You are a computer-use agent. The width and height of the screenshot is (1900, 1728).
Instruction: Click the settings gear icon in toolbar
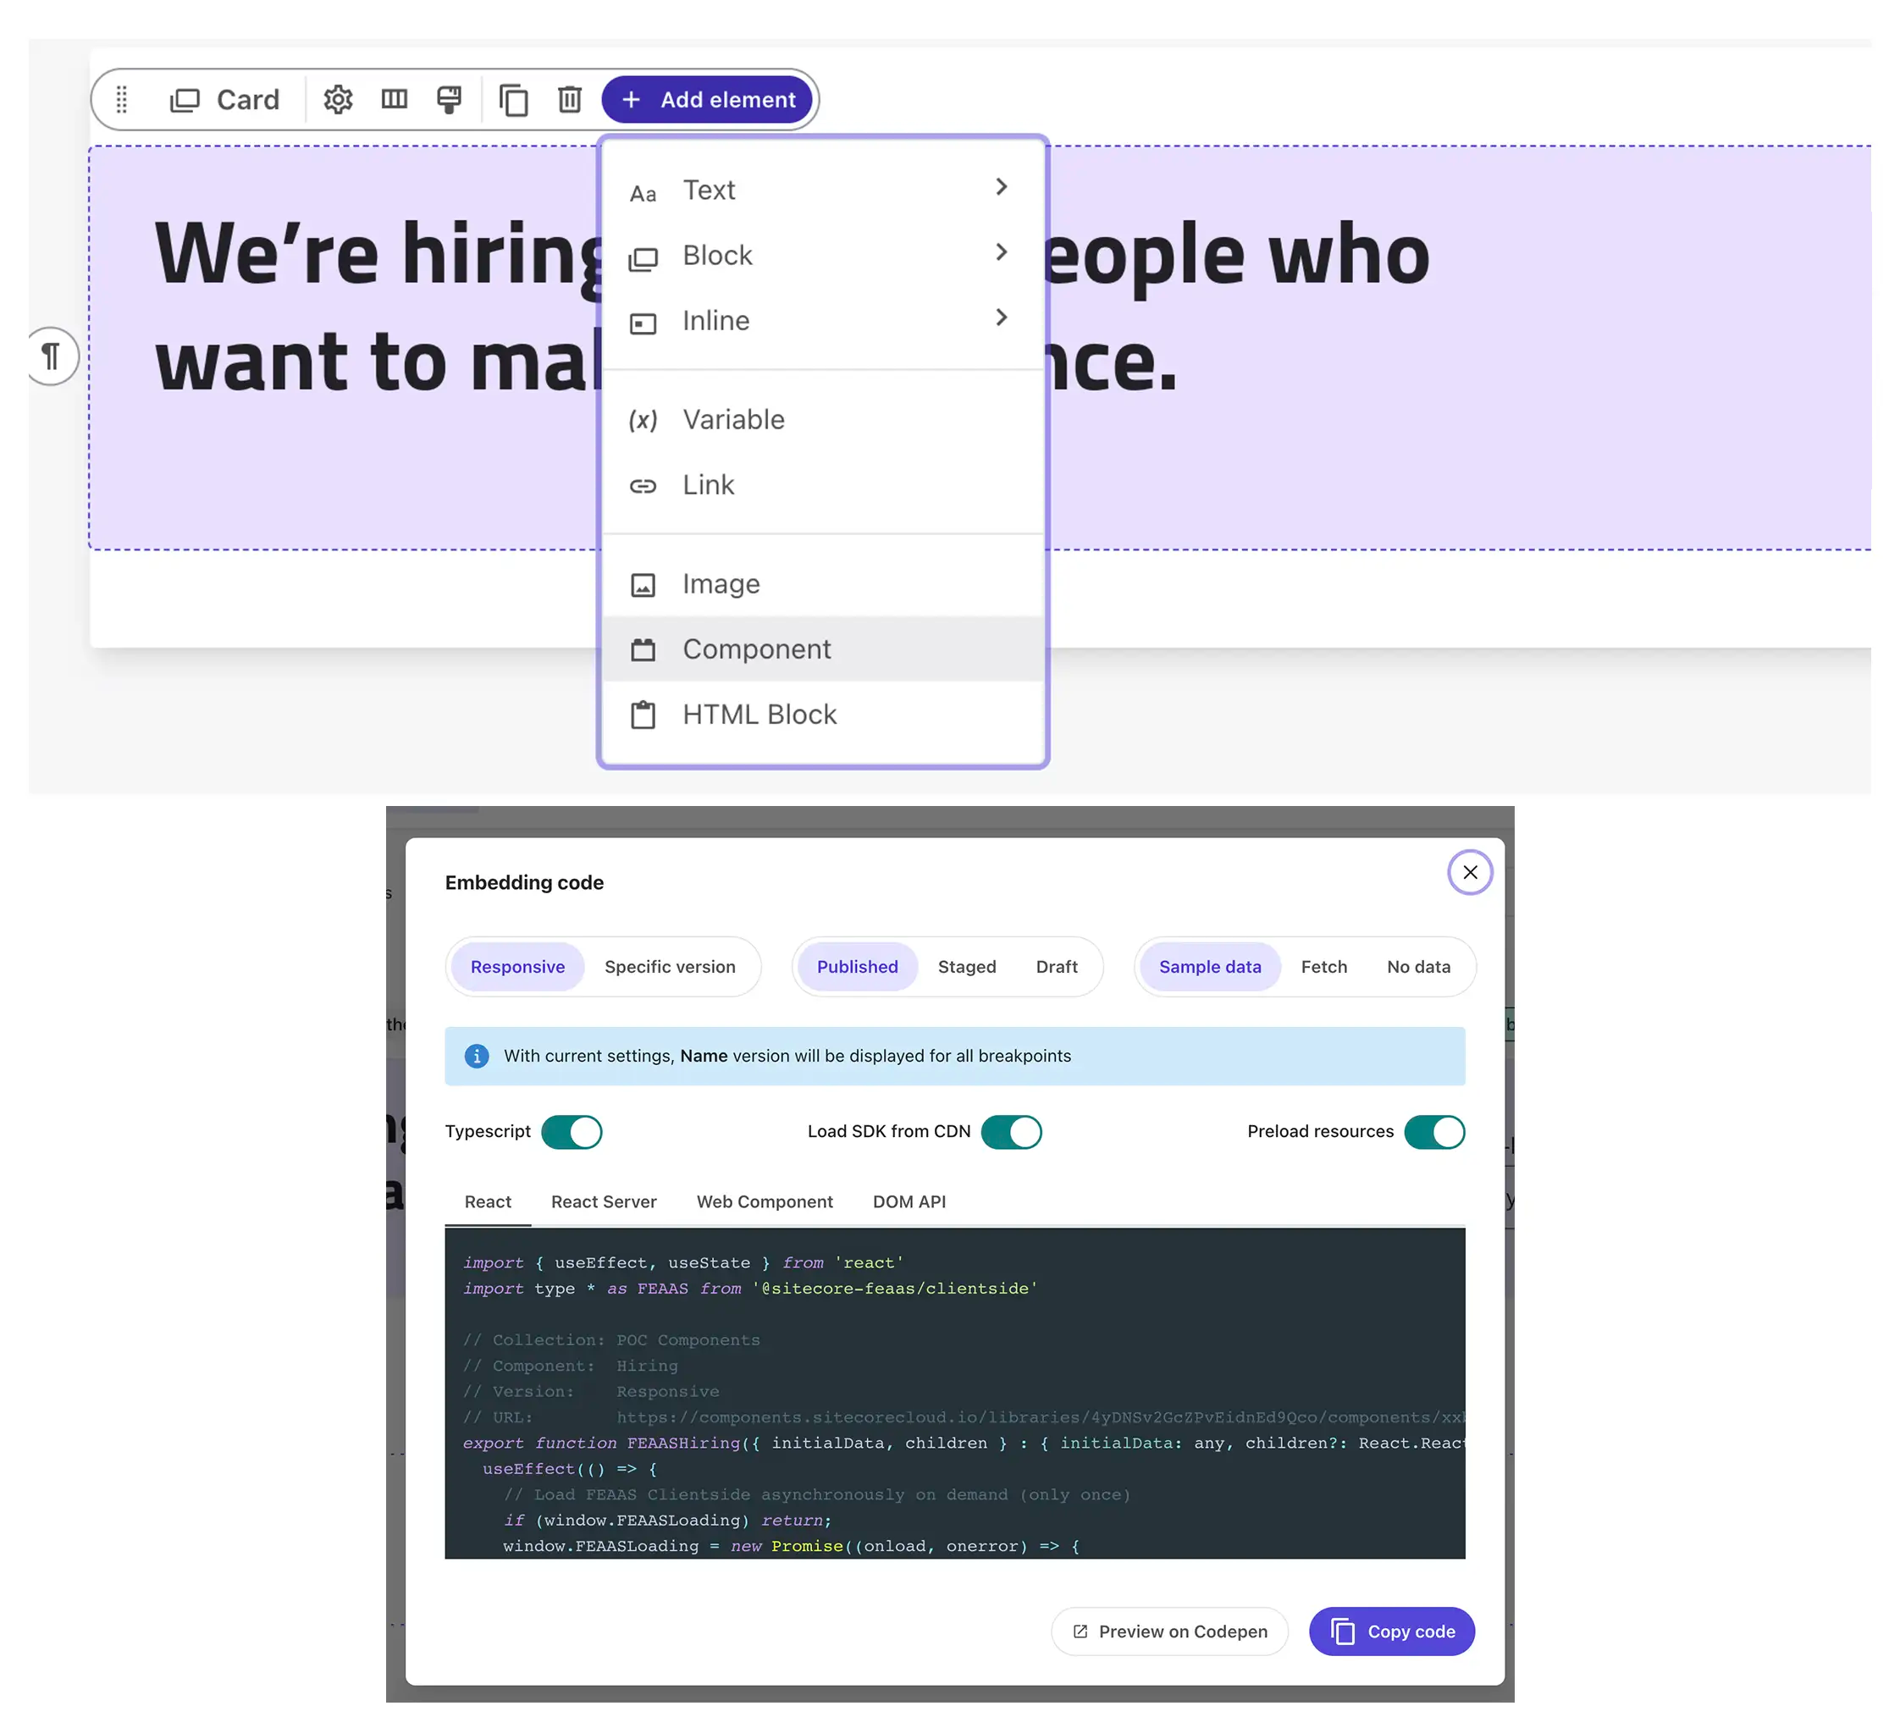pyautogui.click(x=338, y=99)
